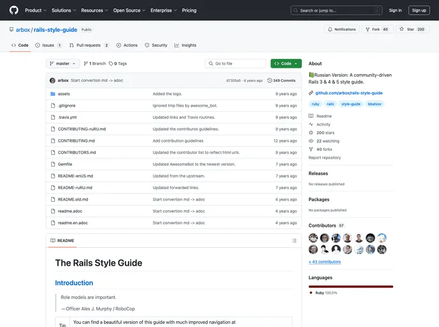This screenshot has width=439, height=327.
Task: Switch to the Code tab
Action: (20, 45)
